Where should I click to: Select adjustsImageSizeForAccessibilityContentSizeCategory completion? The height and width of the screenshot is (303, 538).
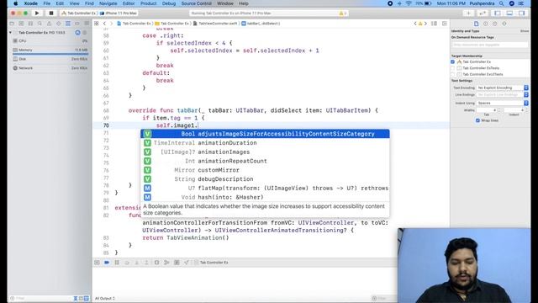(265, 134)
